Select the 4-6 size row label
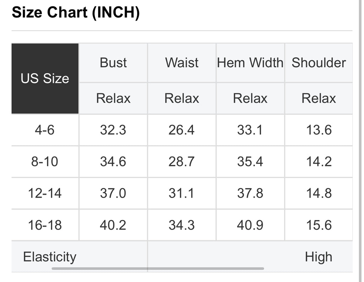 point(45,130)
